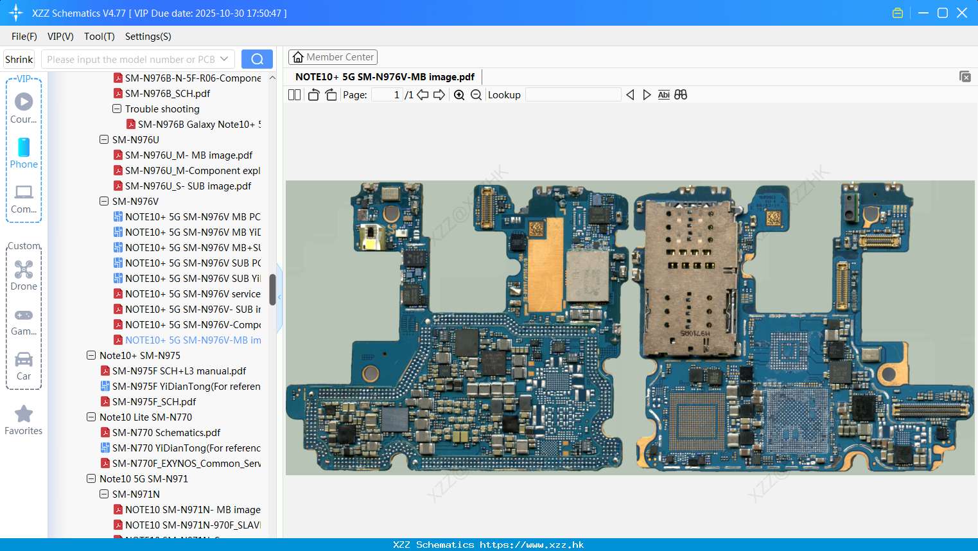Click the XZZ logo in title bar
The image size is (978, 551).
(15, 13)
